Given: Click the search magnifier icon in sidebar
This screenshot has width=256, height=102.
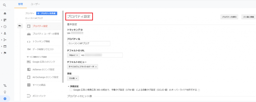Looking at the screenshot, I should pyautogui.click(x=5, y=5).
